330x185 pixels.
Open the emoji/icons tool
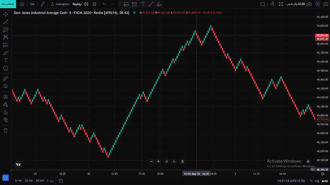click(x=6, y=68)
